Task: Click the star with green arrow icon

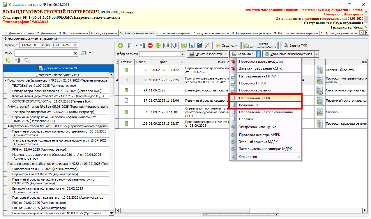Action: point(8,60)
